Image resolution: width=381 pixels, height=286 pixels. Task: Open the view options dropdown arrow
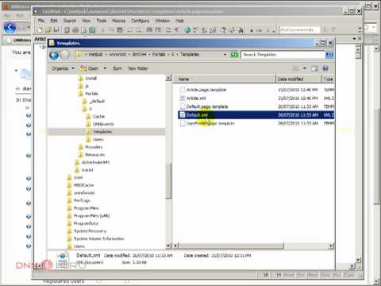tap(305, 68)
